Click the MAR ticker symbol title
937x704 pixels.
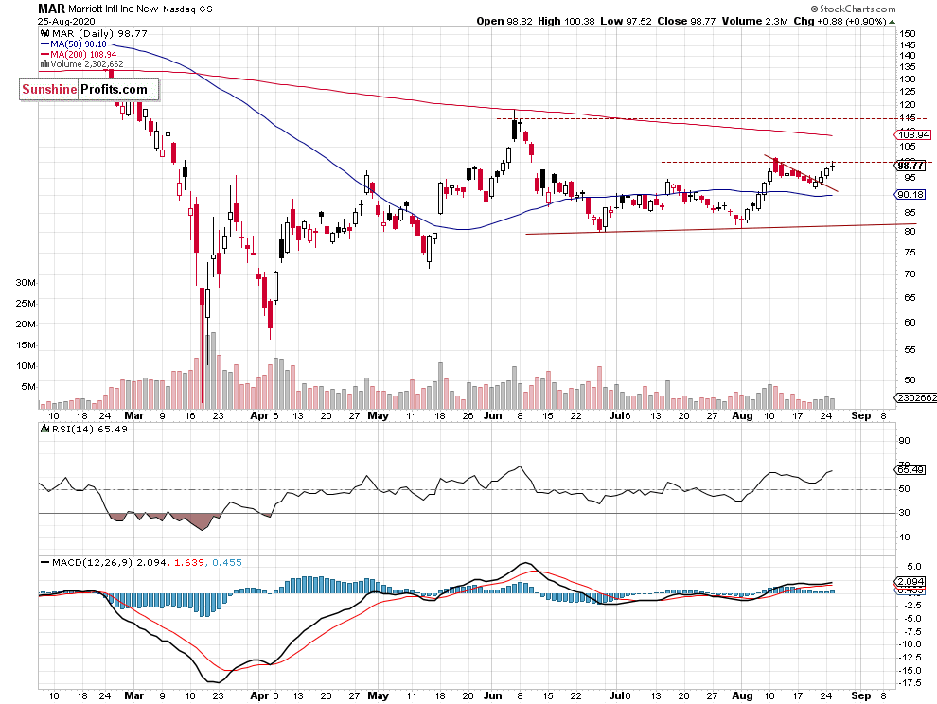51,9
